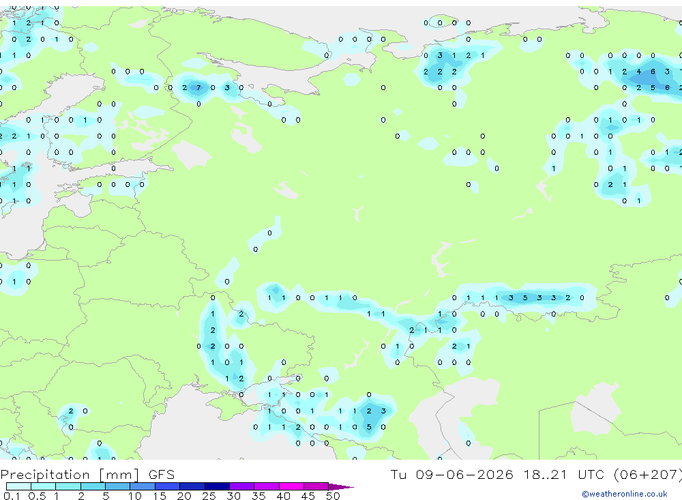Click the '35' legend label
The width and height of the screenshot is (682, 500).
click(258, 496)
